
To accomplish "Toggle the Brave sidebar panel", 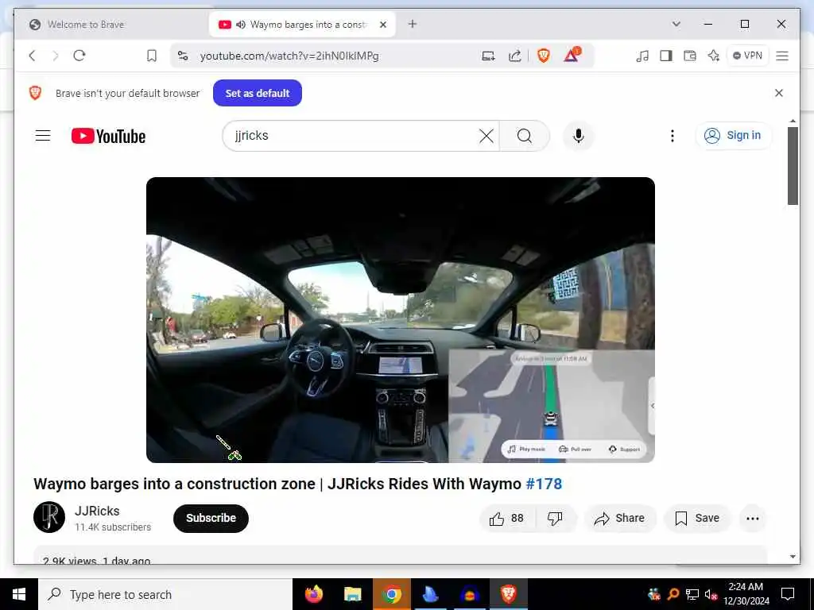I will point(666,56).
